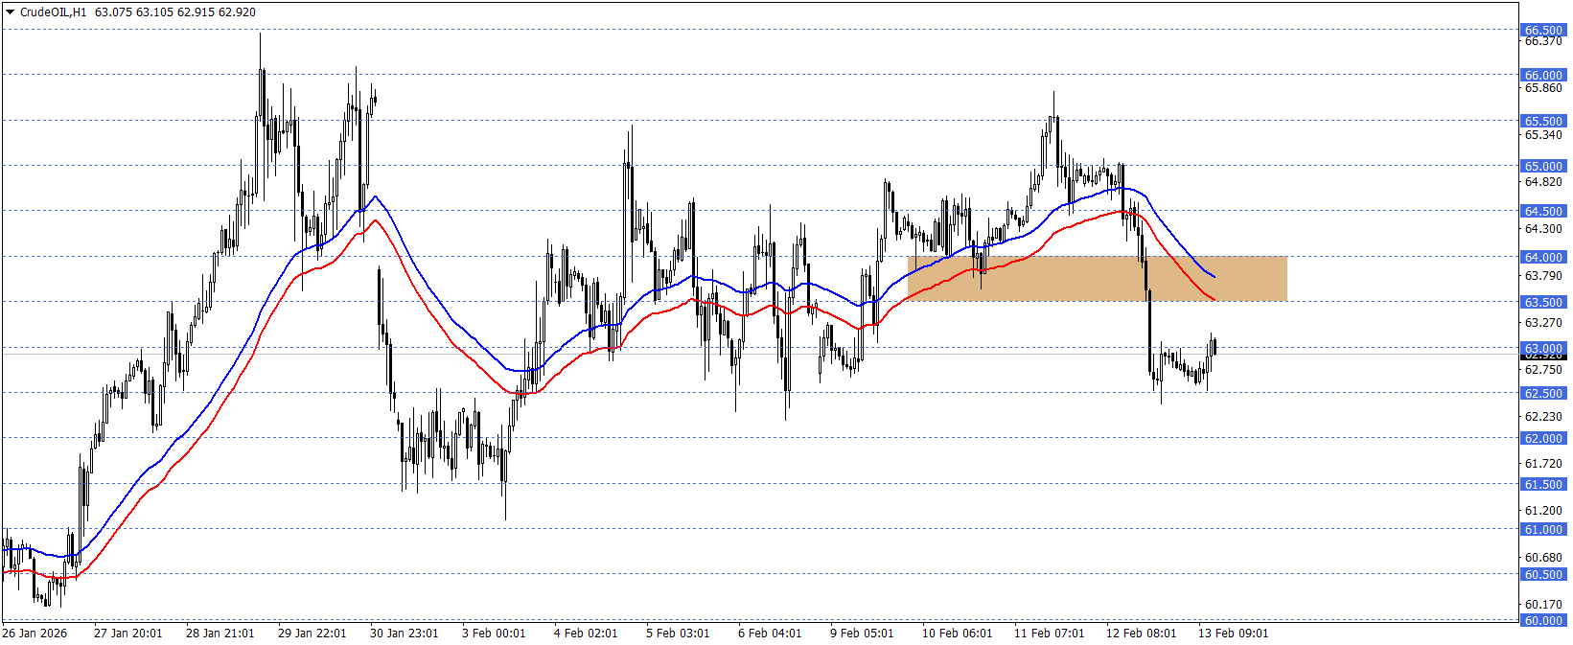Click the 64.000 price level tag
Image resolution: width=1573 pixels, height=645 pixels.
pyautogui.click(x=1543, y=257)
